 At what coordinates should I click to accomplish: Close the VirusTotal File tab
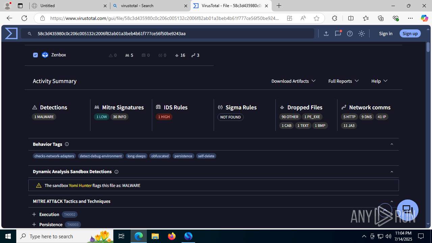[266, 6]
